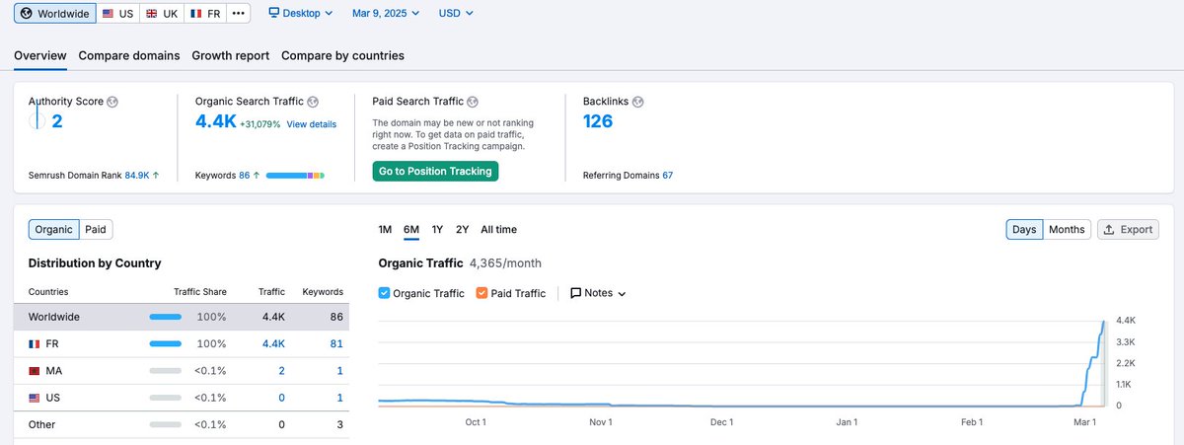Click Organic Search Traffic info icon
This screenshot has height=445, width=1184.
(x=313, y=102)
